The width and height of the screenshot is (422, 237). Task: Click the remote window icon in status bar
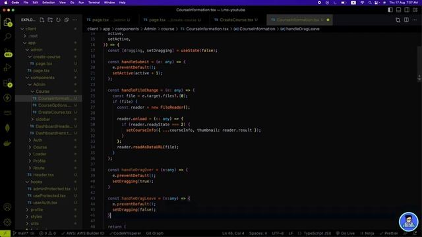click(x=5, y=233)
